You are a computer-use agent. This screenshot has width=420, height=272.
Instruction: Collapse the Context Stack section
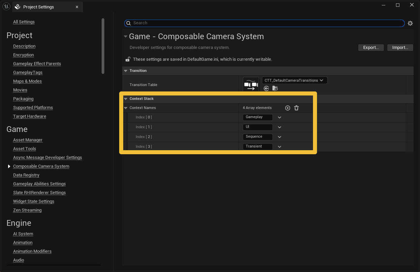point(126,99)
